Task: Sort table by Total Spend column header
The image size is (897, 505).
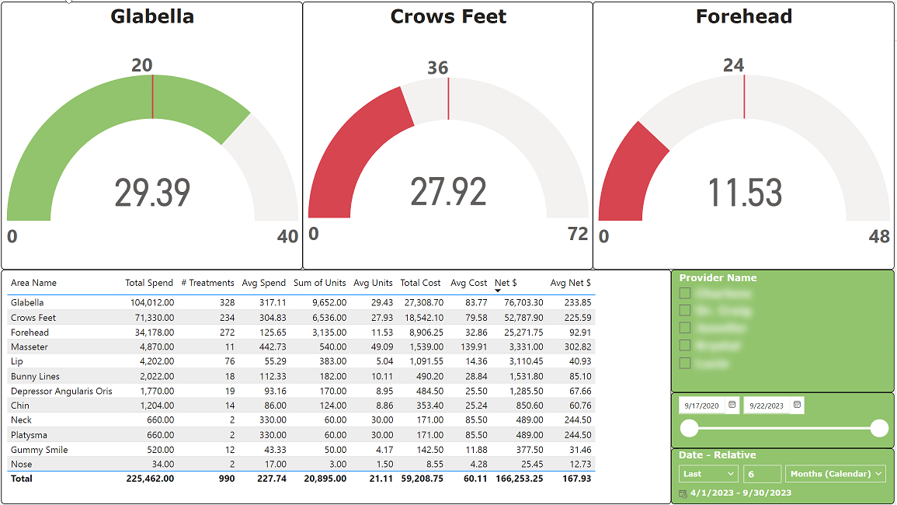Action: [149, 283]
